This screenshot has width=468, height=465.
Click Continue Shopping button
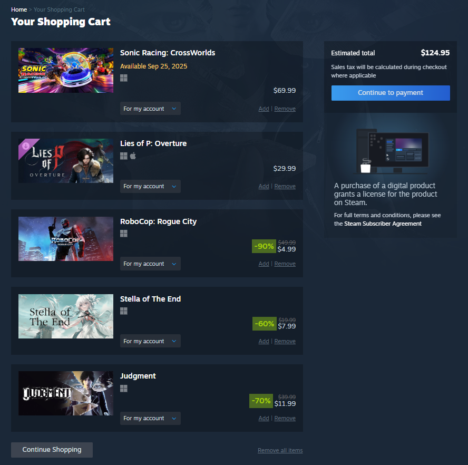[52, 450]
